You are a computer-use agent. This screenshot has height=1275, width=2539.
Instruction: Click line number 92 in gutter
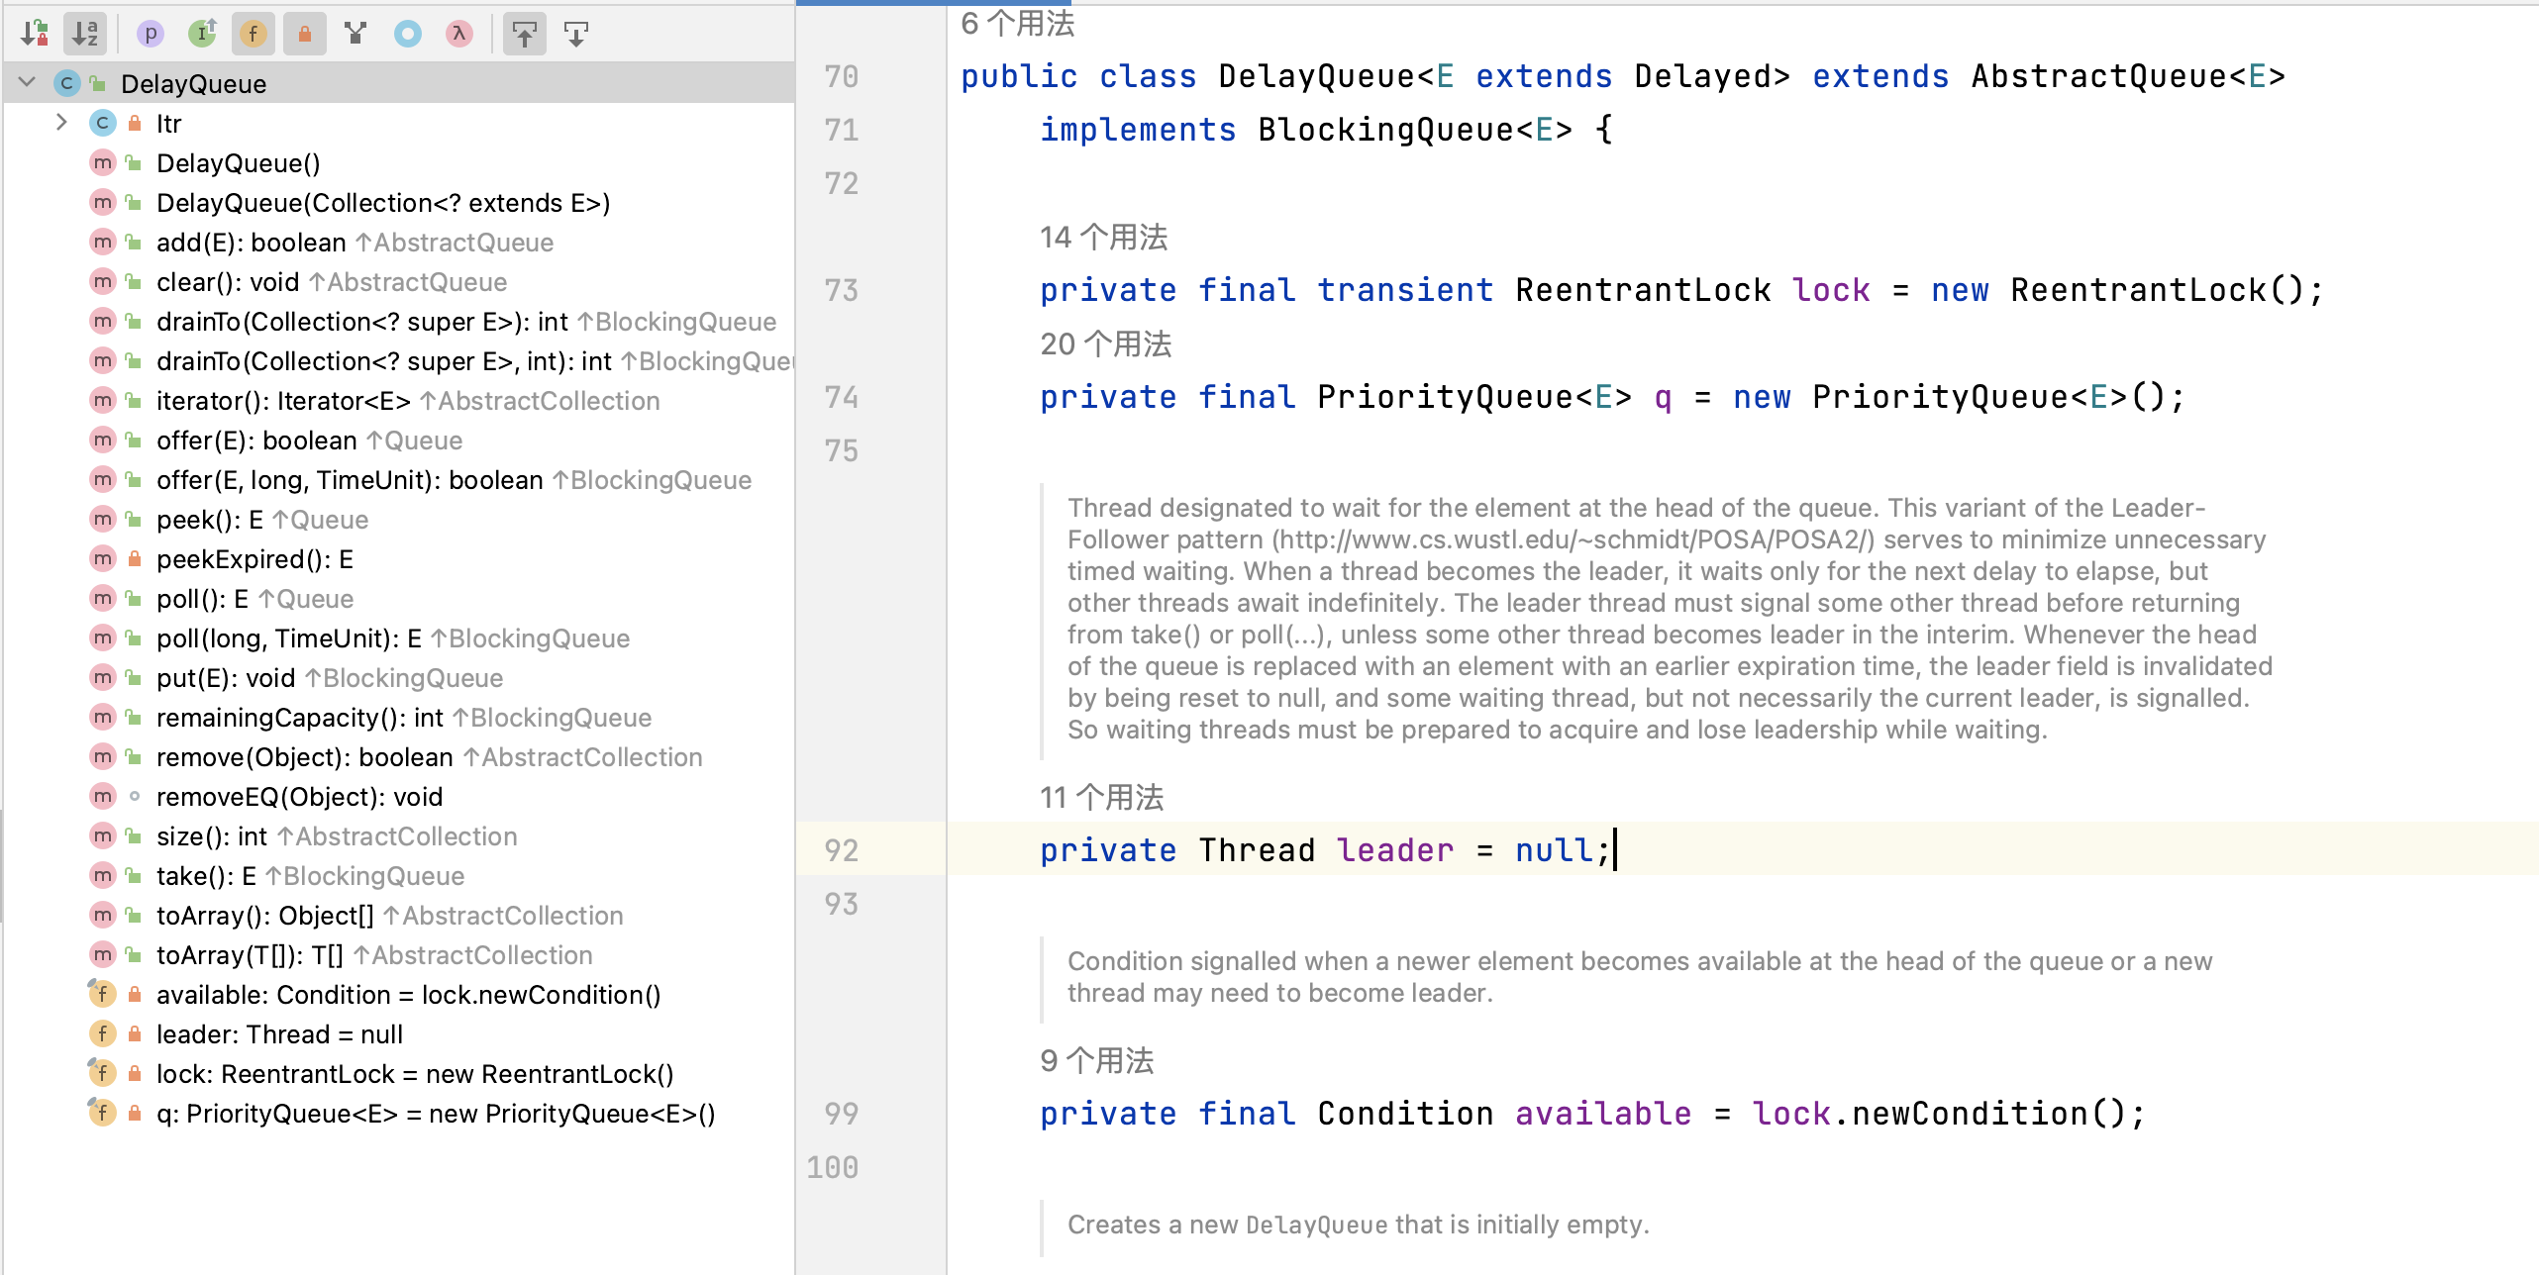[841, 850]
